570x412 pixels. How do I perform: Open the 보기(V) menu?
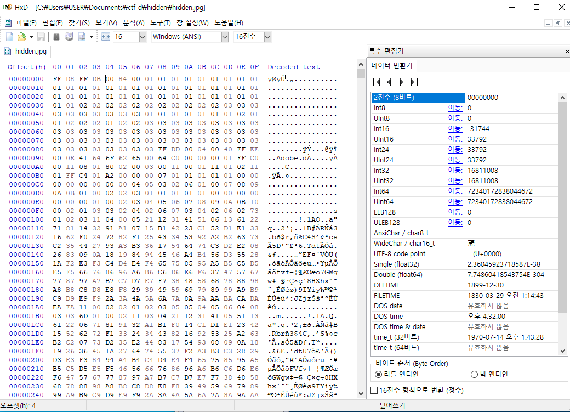pos(106,23)
